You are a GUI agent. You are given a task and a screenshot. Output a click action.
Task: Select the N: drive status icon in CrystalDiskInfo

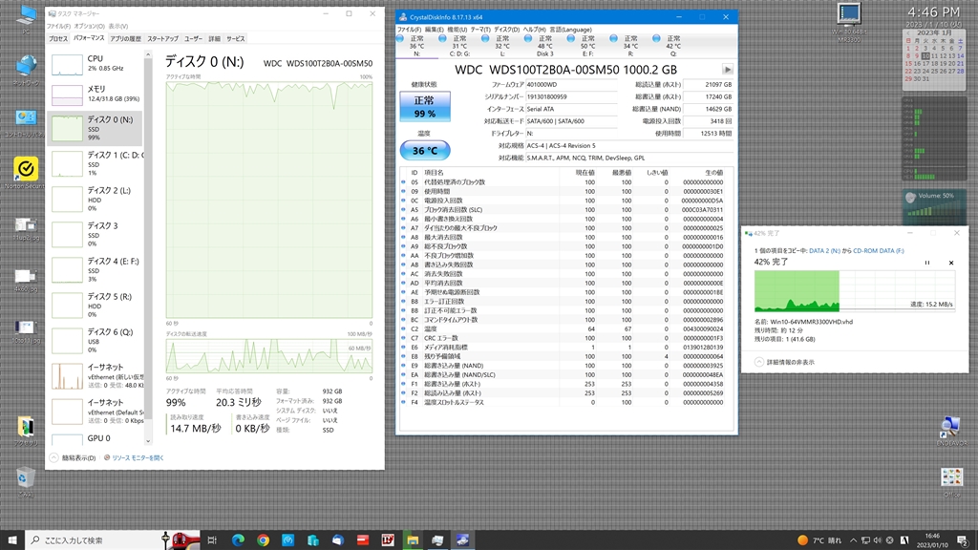400,38
